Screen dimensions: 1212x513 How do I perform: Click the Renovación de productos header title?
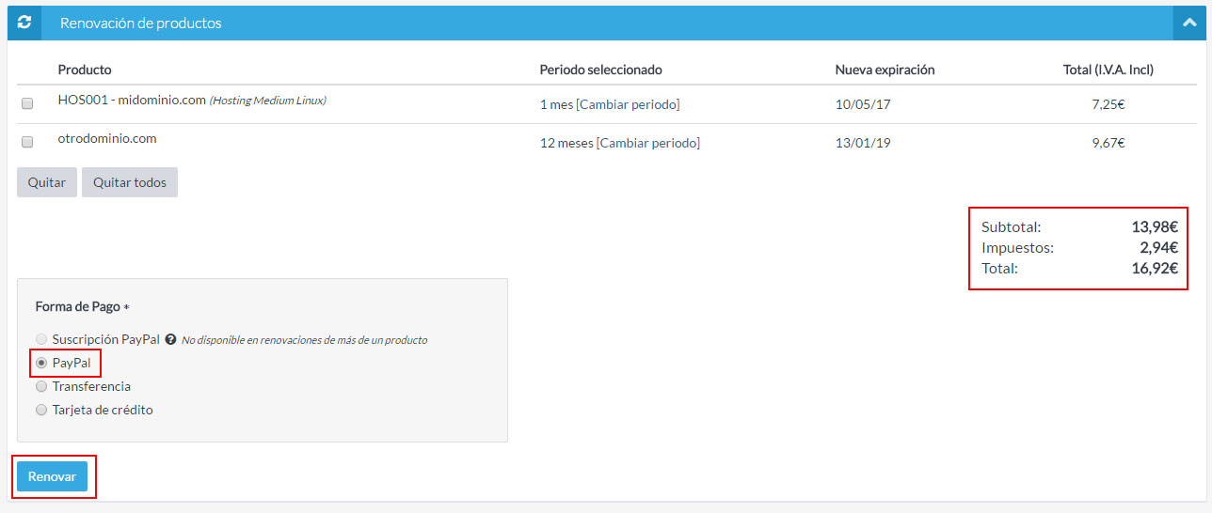pyautogui.click(x=141, y=23)
